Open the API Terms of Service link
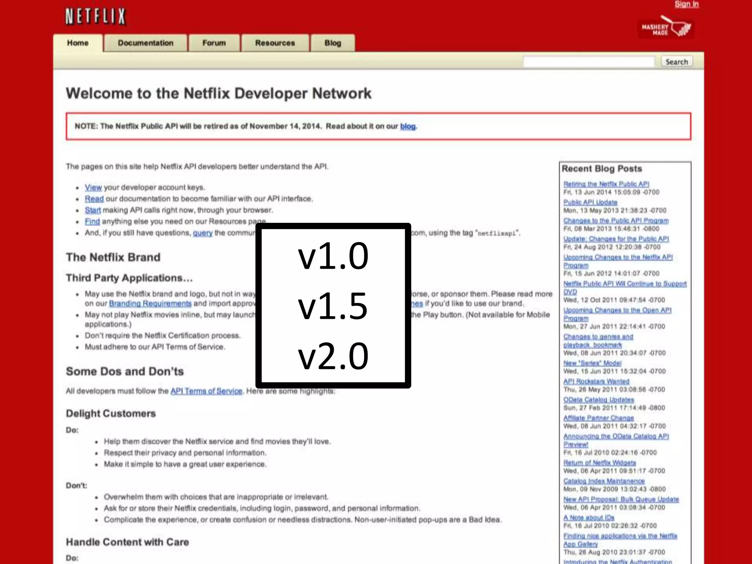This screenshot has height=564, width=752. tap(206, 391)
